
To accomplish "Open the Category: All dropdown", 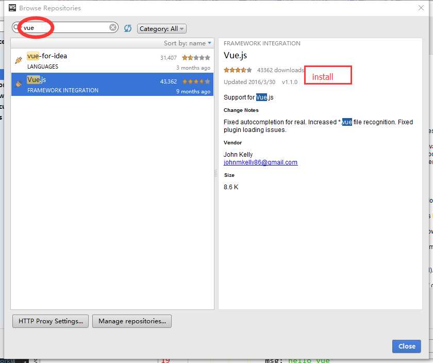I will tap(161, 29).
